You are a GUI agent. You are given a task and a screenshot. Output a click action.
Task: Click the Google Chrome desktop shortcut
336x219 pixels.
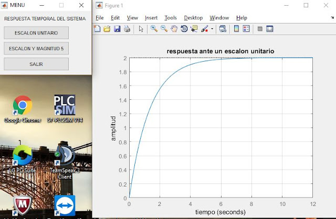tap(23, 109)
